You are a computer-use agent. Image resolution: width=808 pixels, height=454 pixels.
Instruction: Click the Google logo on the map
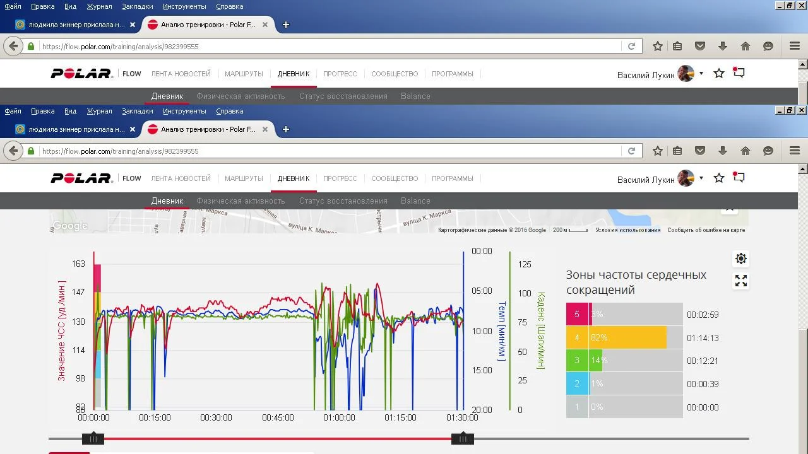point(69,226)
